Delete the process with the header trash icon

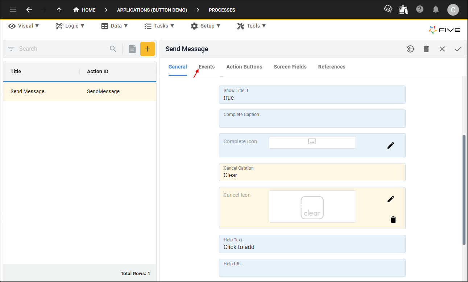pyautogui.click(x=426, y=49)
